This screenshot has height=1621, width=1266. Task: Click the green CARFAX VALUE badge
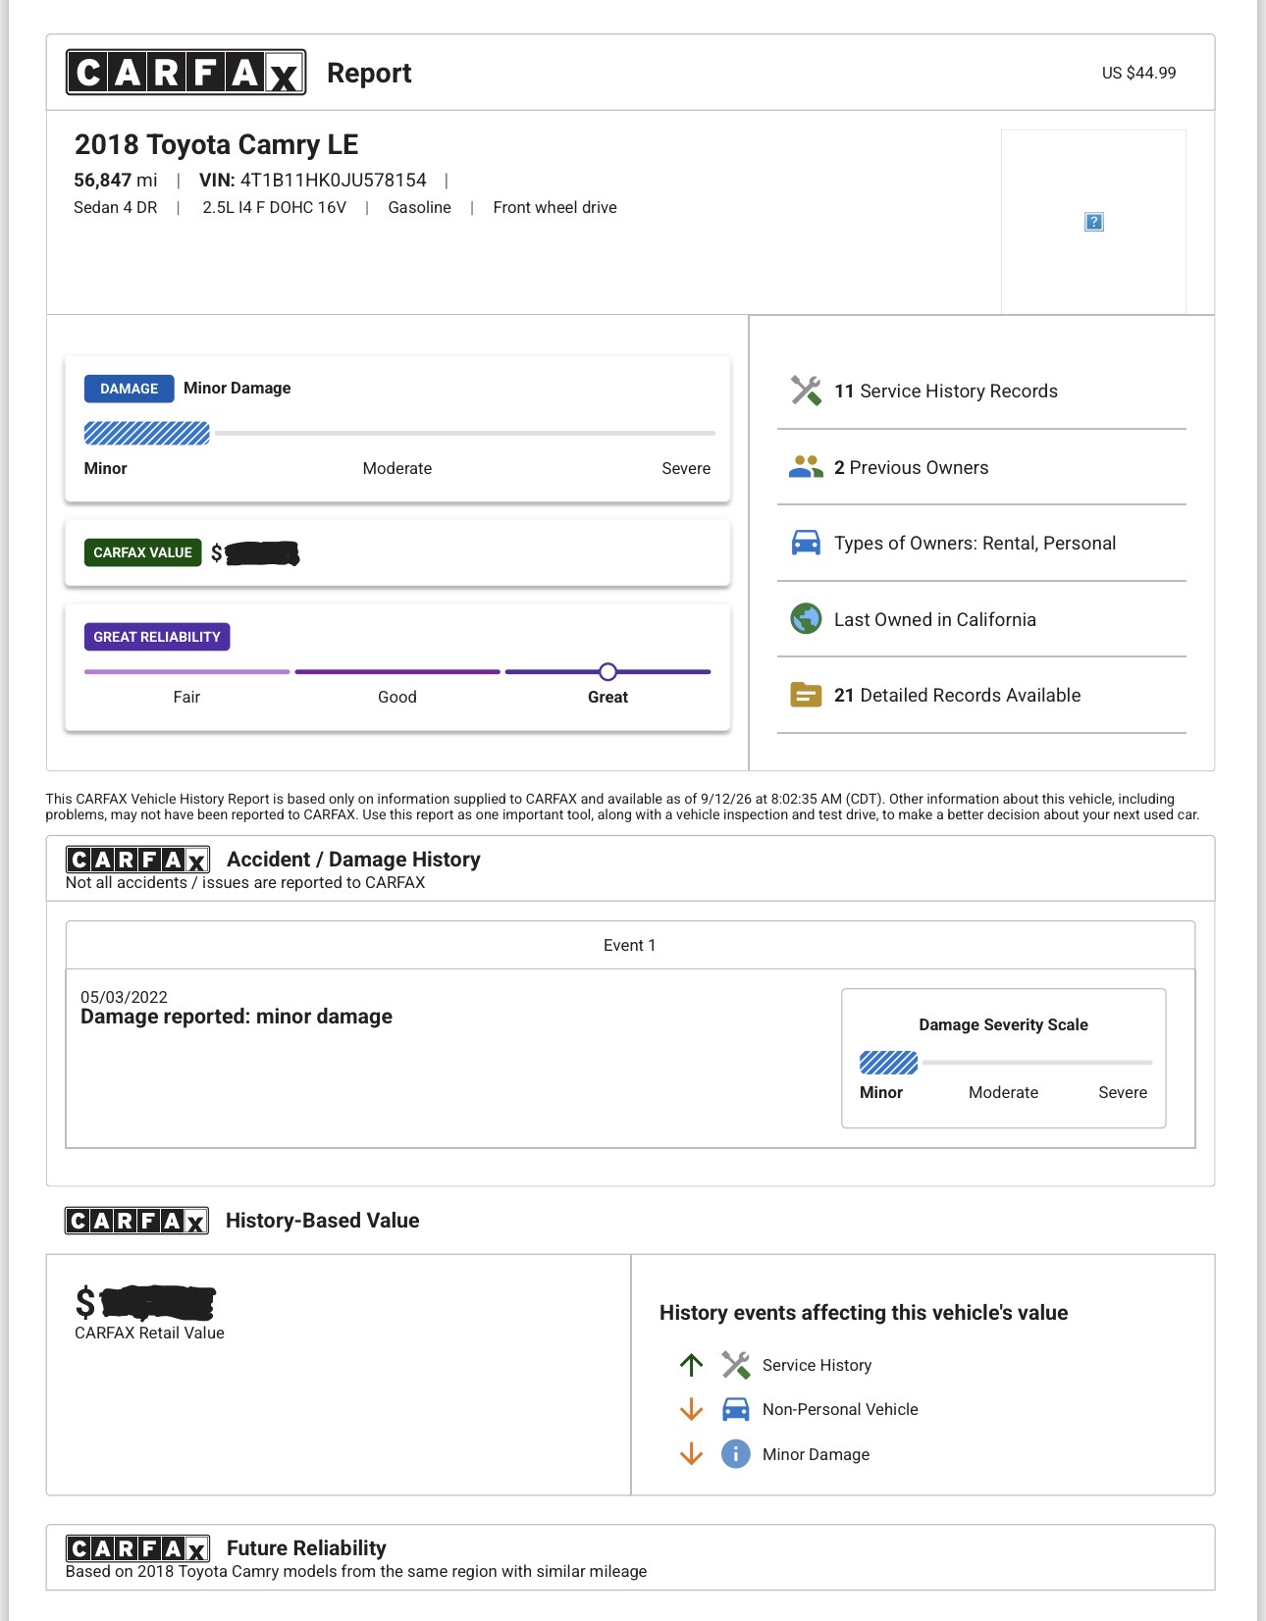click(x=143, y=552)
